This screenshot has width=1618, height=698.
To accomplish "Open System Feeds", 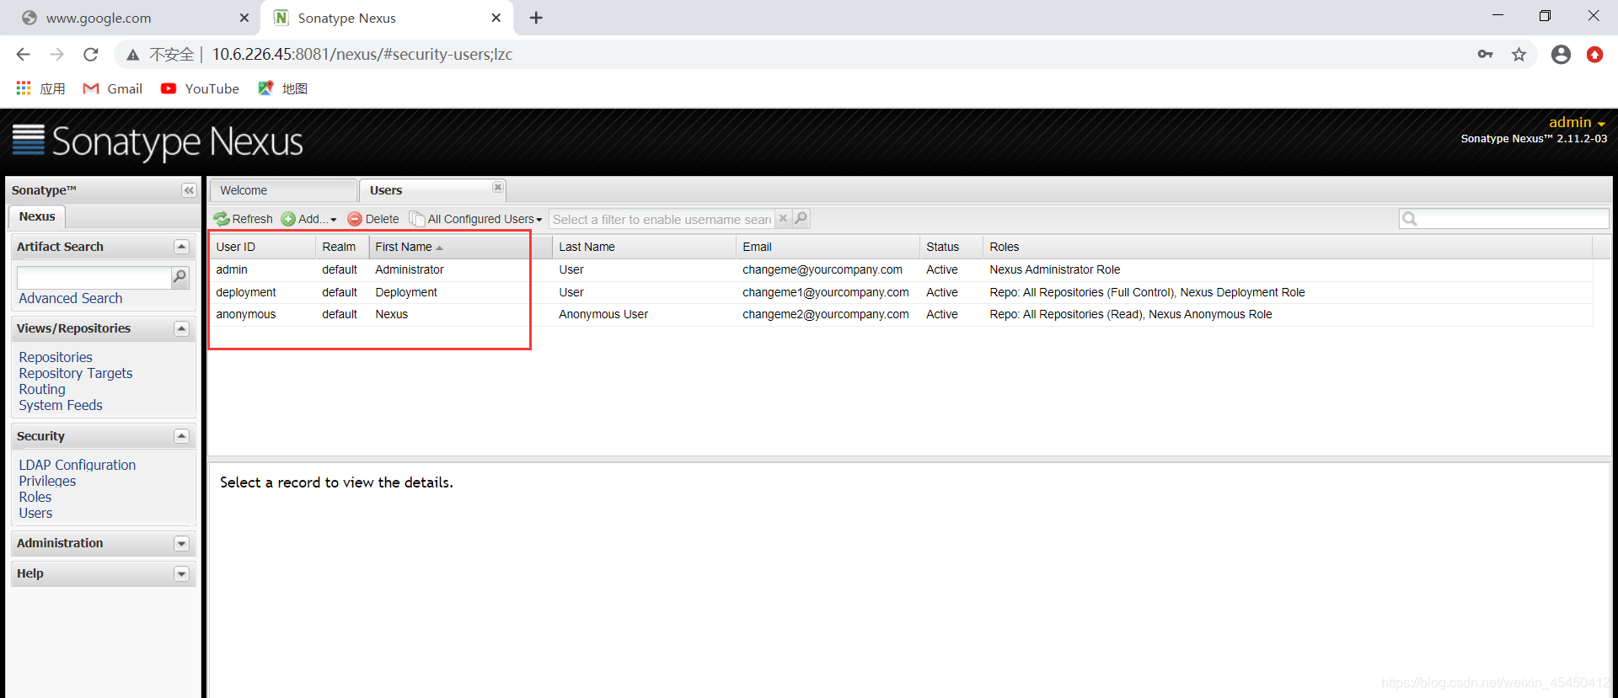I will (61, 405).
